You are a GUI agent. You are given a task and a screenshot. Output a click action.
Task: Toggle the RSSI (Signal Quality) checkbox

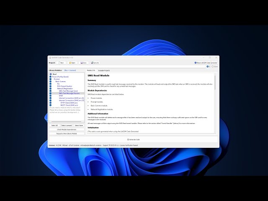pos(50,86)
